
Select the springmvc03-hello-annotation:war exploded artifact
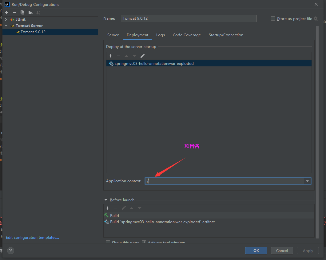point(209,63)
